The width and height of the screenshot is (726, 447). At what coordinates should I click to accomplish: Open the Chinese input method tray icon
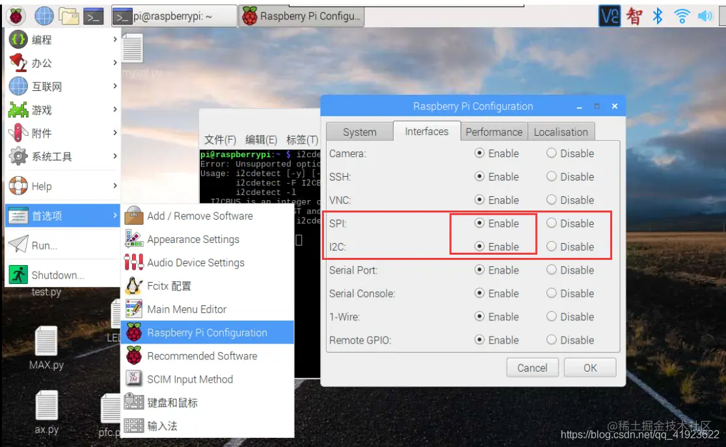[634, 16]
